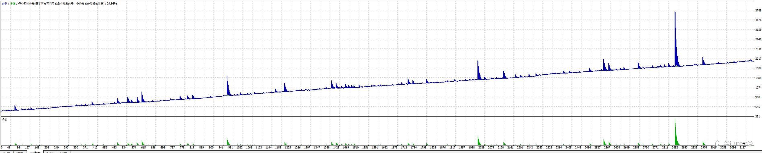The height and width of the screenshot is (153, 762).
Task: Click the 手数 panel label
Action: (x=4, y=120)
